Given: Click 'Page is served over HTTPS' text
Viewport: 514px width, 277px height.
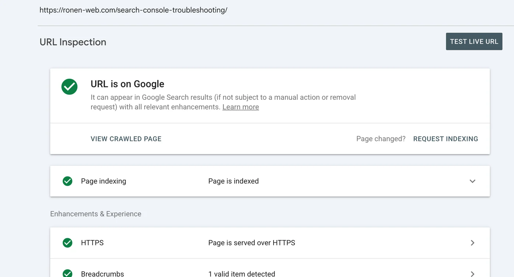Looking at the screenshot, I should (251, 243).
